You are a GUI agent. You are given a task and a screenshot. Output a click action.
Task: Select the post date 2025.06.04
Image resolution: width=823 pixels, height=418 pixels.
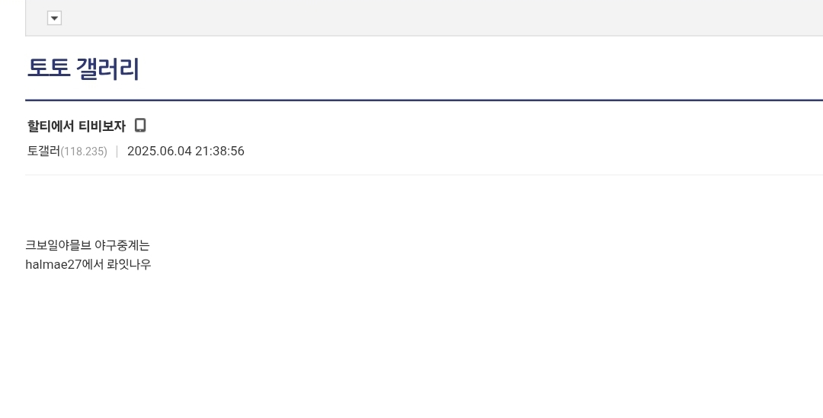pos(159,151)
